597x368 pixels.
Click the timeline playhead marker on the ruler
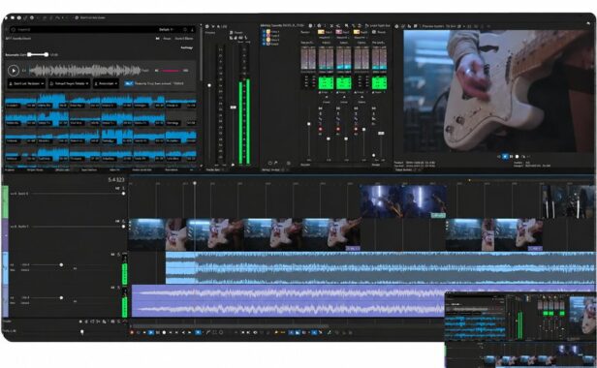click(x=195, y=183)
